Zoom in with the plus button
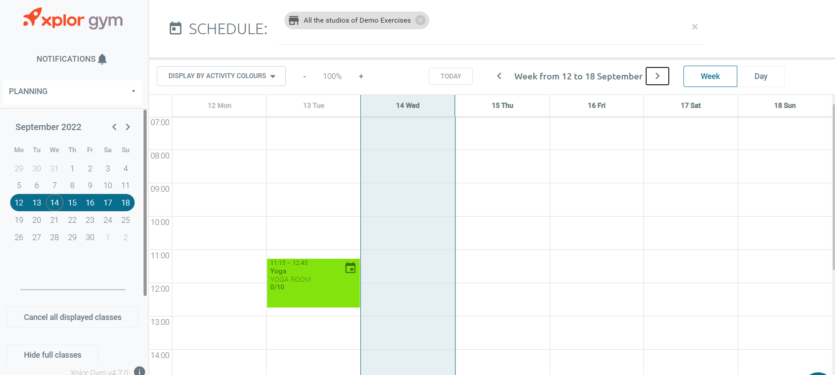The height and width of the screenshot is (375, 835). click(361, 76)
